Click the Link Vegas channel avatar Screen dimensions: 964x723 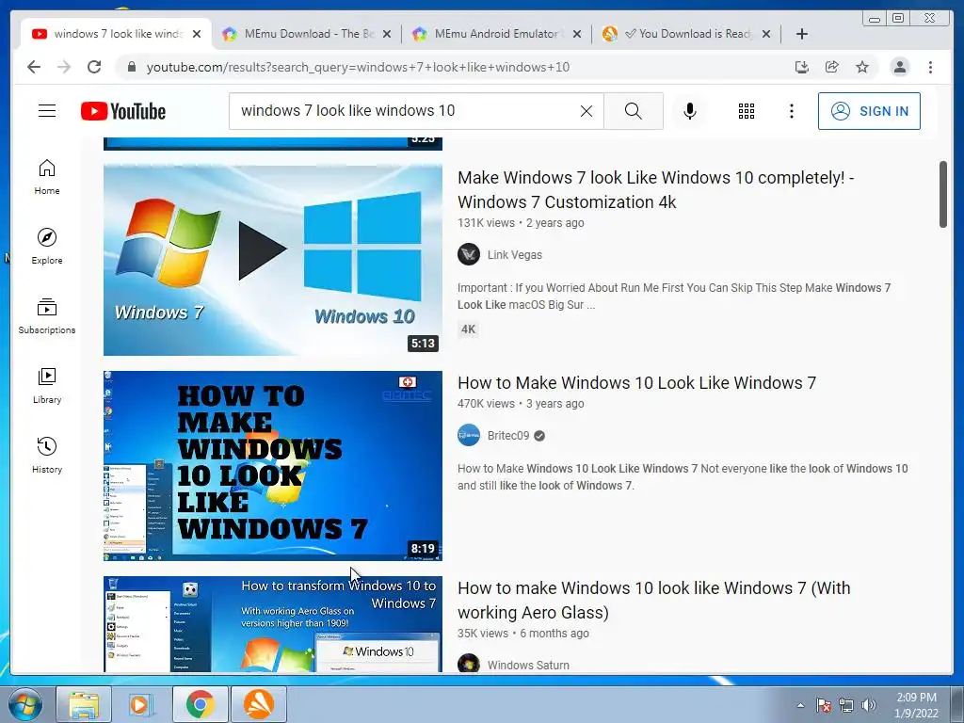click(x=469, y=254)
